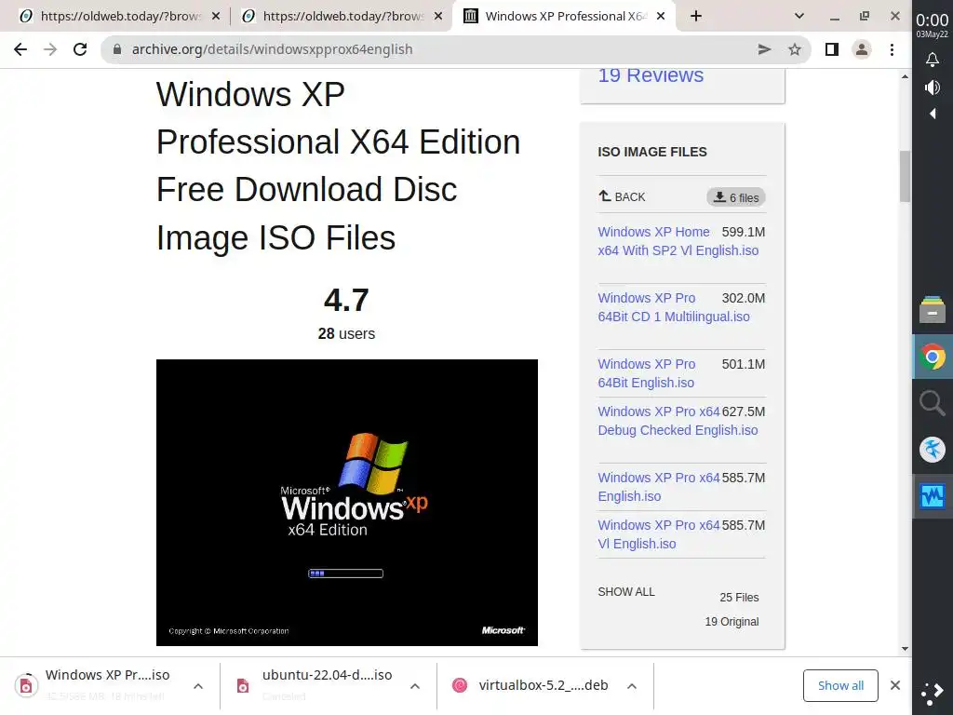Bookmark this page with the star

795,49
